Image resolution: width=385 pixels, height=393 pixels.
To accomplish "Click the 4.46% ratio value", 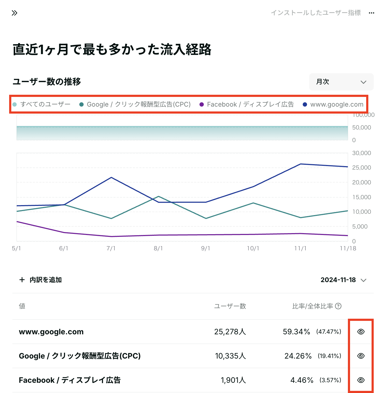I will coord(302,380).
